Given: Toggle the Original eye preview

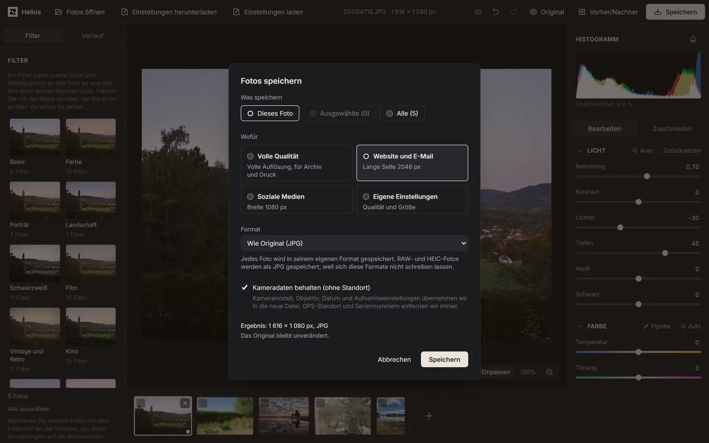Looking at the screenshot, I should 547,12.
